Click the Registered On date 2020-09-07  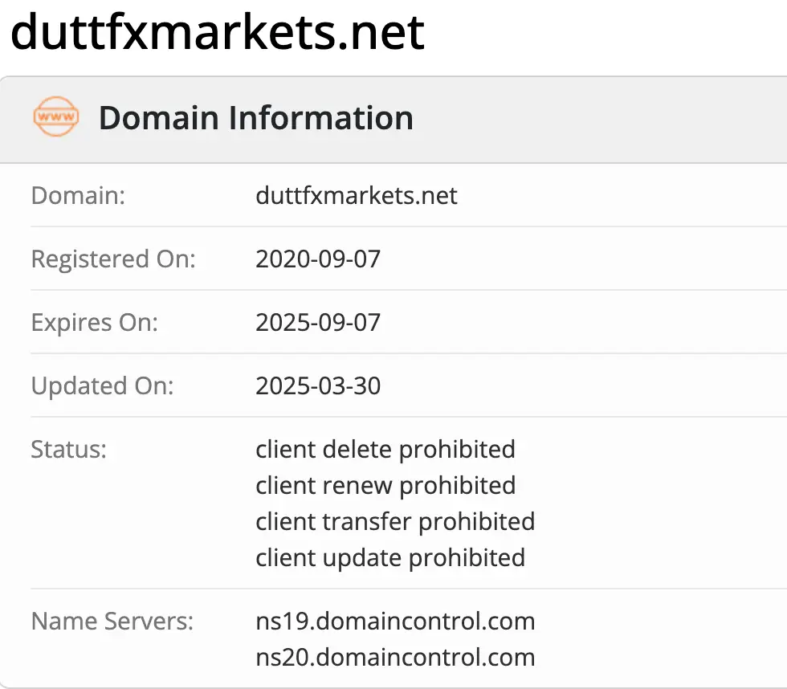tap(318, 259)
